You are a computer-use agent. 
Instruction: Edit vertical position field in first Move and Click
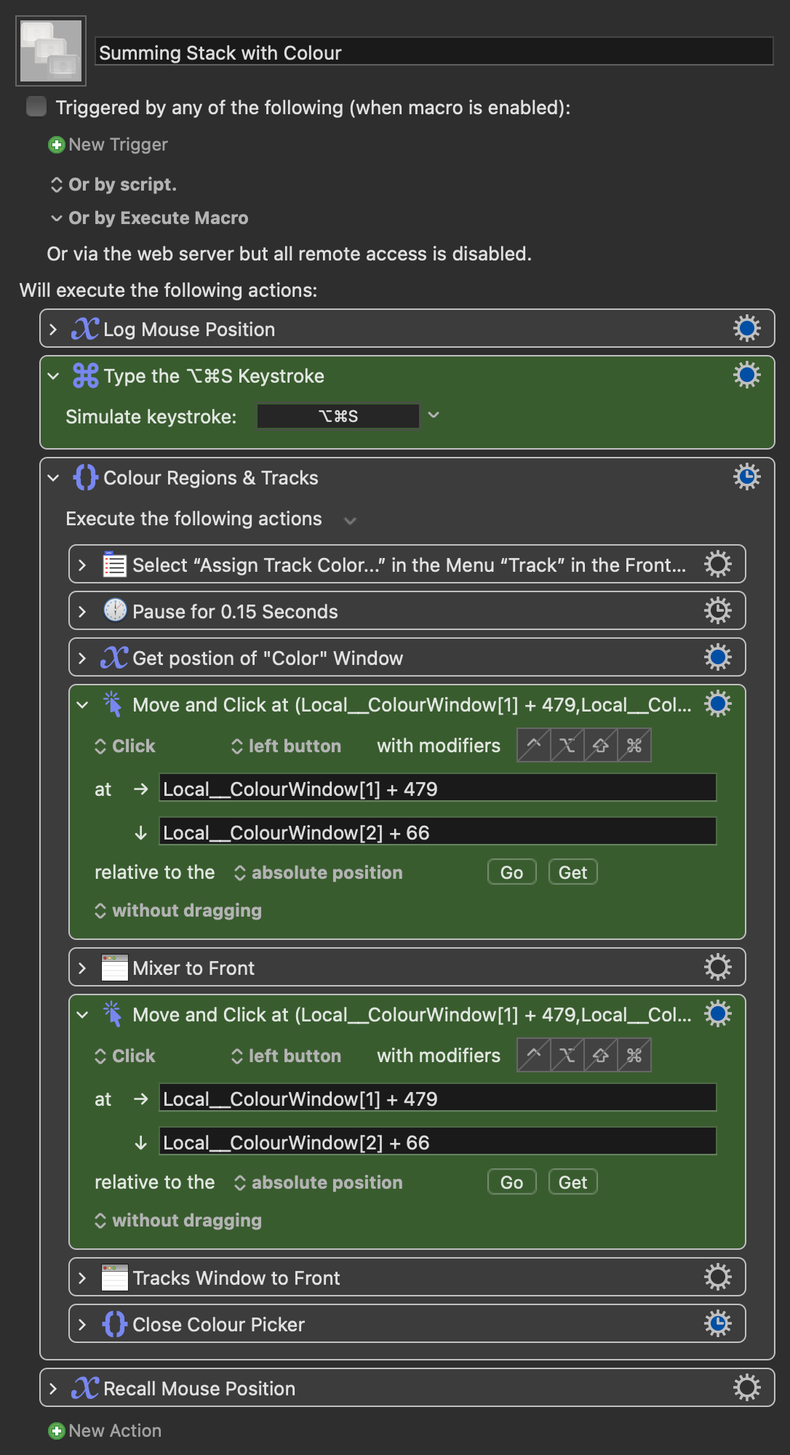438,832
